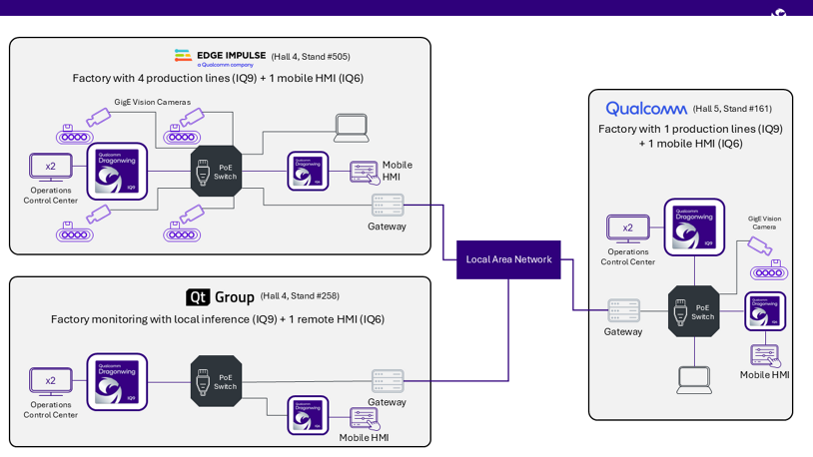
Task: Click Mobile HMI touch icon in Qt Group panel
Action: (x=365, y=419)
